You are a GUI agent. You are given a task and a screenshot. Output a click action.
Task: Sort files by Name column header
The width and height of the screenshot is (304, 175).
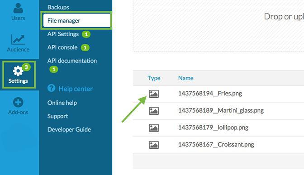tap(186, 78)
